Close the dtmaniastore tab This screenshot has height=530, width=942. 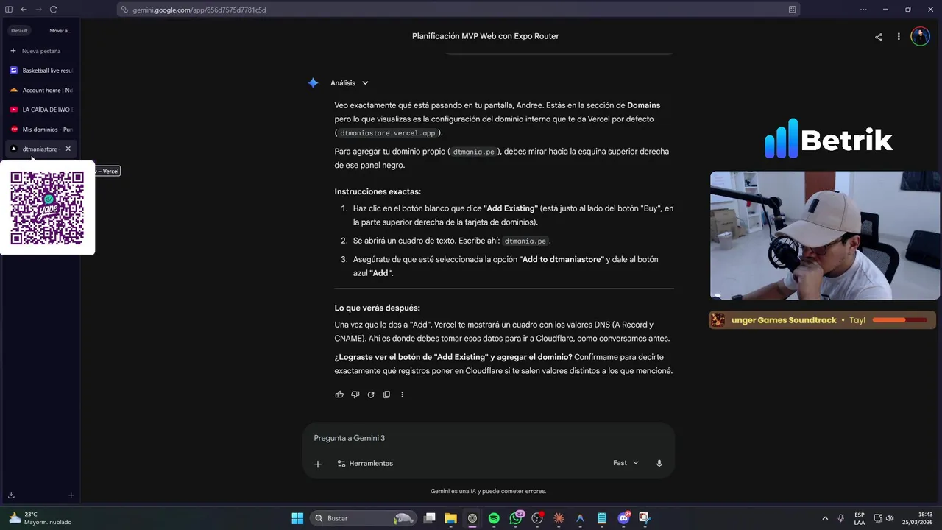coord(68,149)
